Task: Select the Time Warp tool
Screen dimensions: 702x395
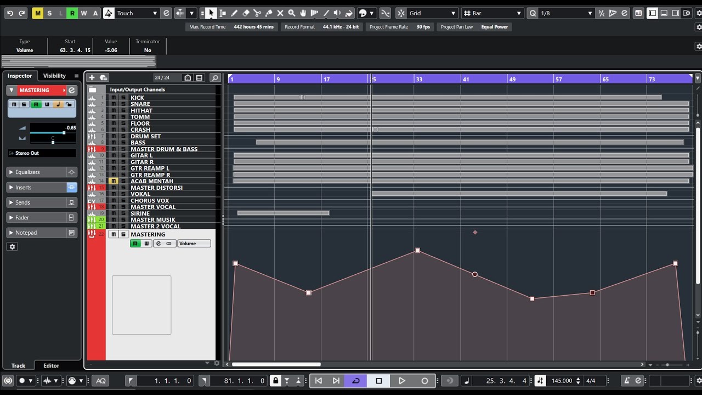Action: pos(315,13)
